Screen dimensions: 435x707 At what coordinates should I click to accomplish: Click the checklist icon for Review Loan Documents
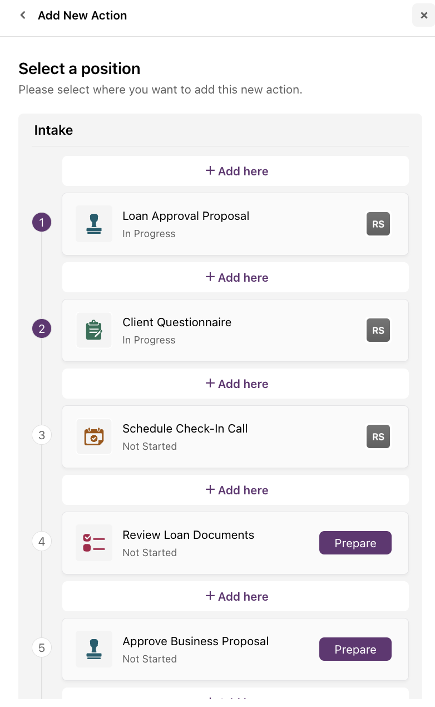coord(94,543)
